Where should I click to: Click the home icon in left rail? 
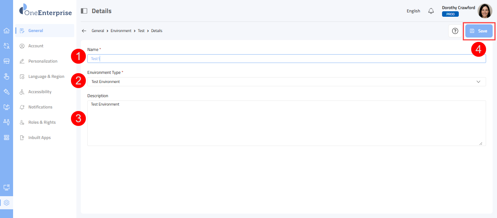tap(6, 31)
